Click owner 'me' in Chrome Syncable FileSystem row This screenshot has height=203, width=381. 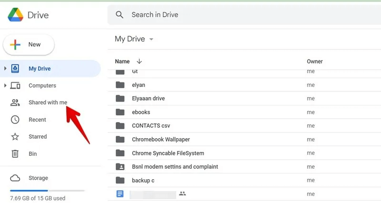coord(311,153)
